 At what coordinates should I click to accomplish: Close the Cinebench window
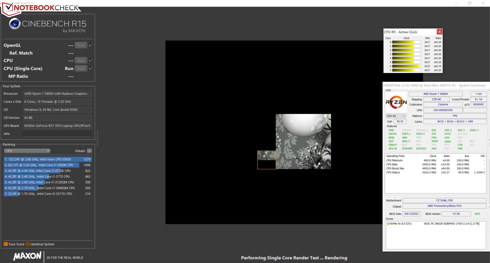483,3
